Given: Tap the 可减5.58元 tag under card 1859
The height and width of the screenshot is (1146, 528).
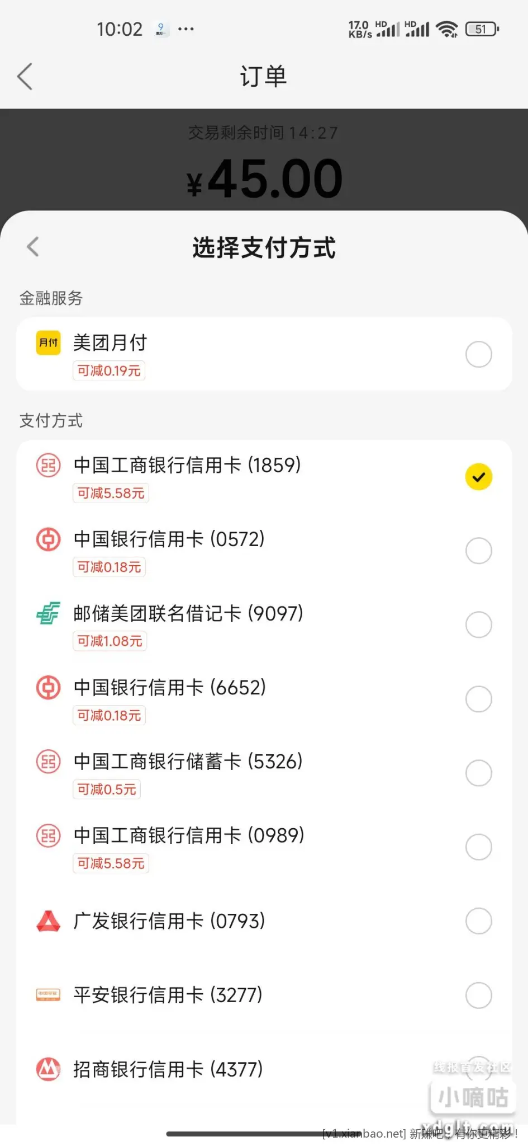Looking at the screenshot, I should coord(111,494).
